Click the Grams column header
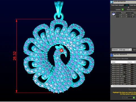 [x=130, y=62]
